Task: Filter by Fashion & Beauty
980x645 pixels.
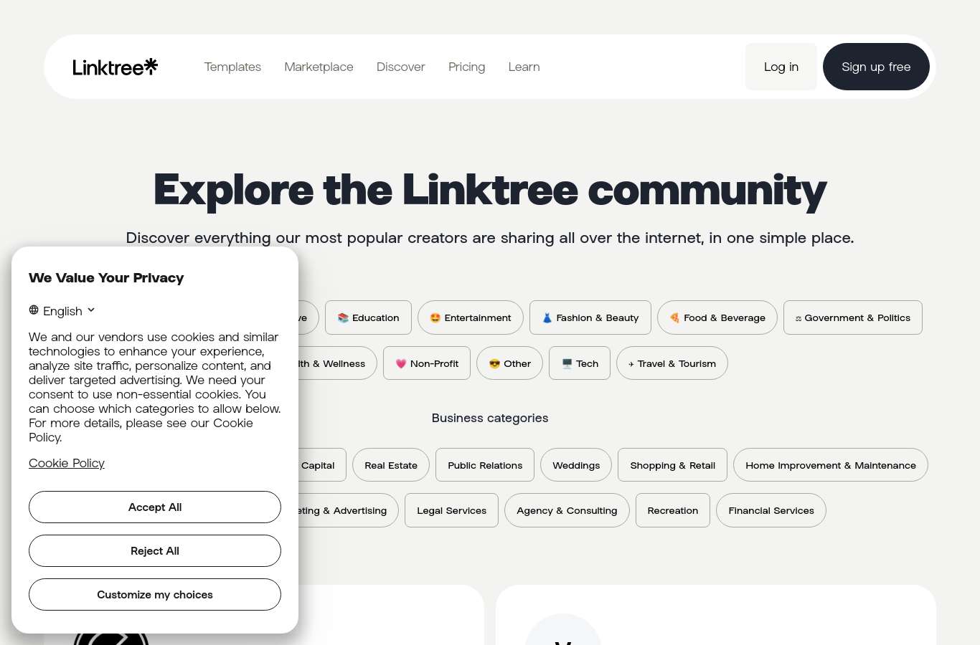Action: point(590,317)
